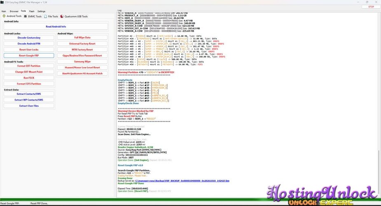
Task: Click the STOP button at top right
Action: [x=371, y=7]
